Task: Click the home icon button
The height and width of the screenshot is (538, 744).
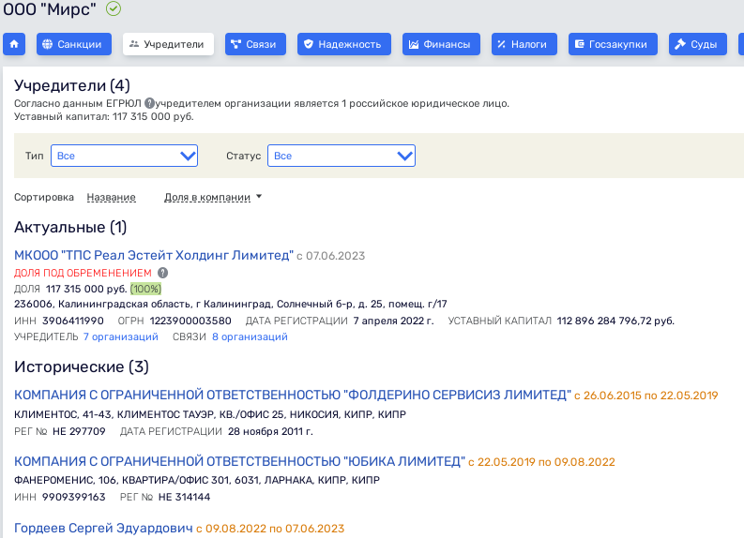Action: pyautogui.click(x=14, y=44)
